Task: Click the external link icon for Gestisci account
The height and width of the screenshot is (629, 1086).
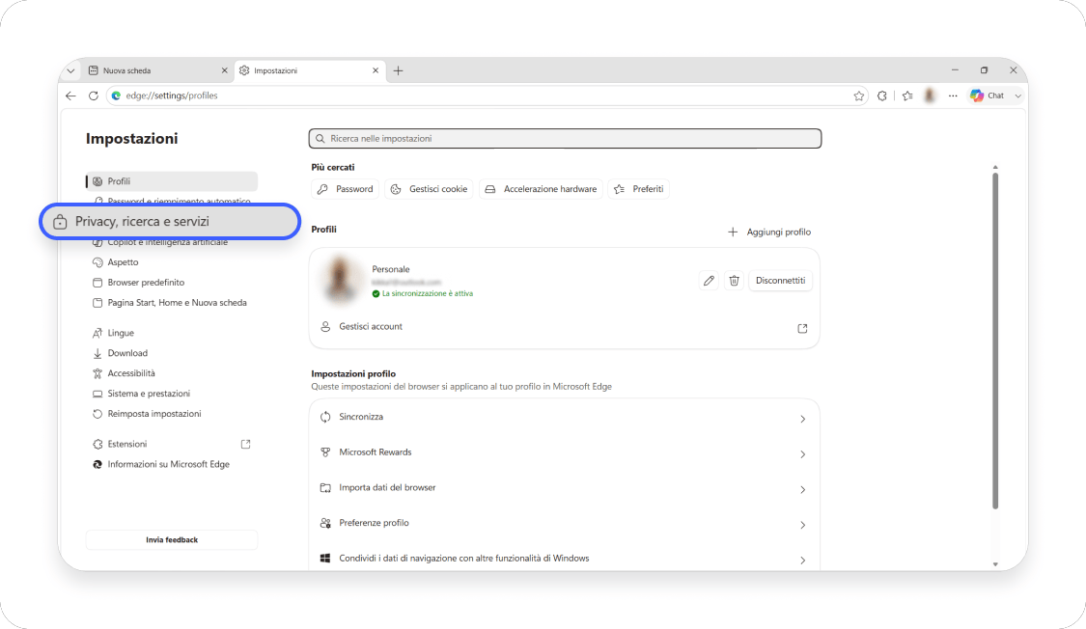Action: (x=802, y=328)
